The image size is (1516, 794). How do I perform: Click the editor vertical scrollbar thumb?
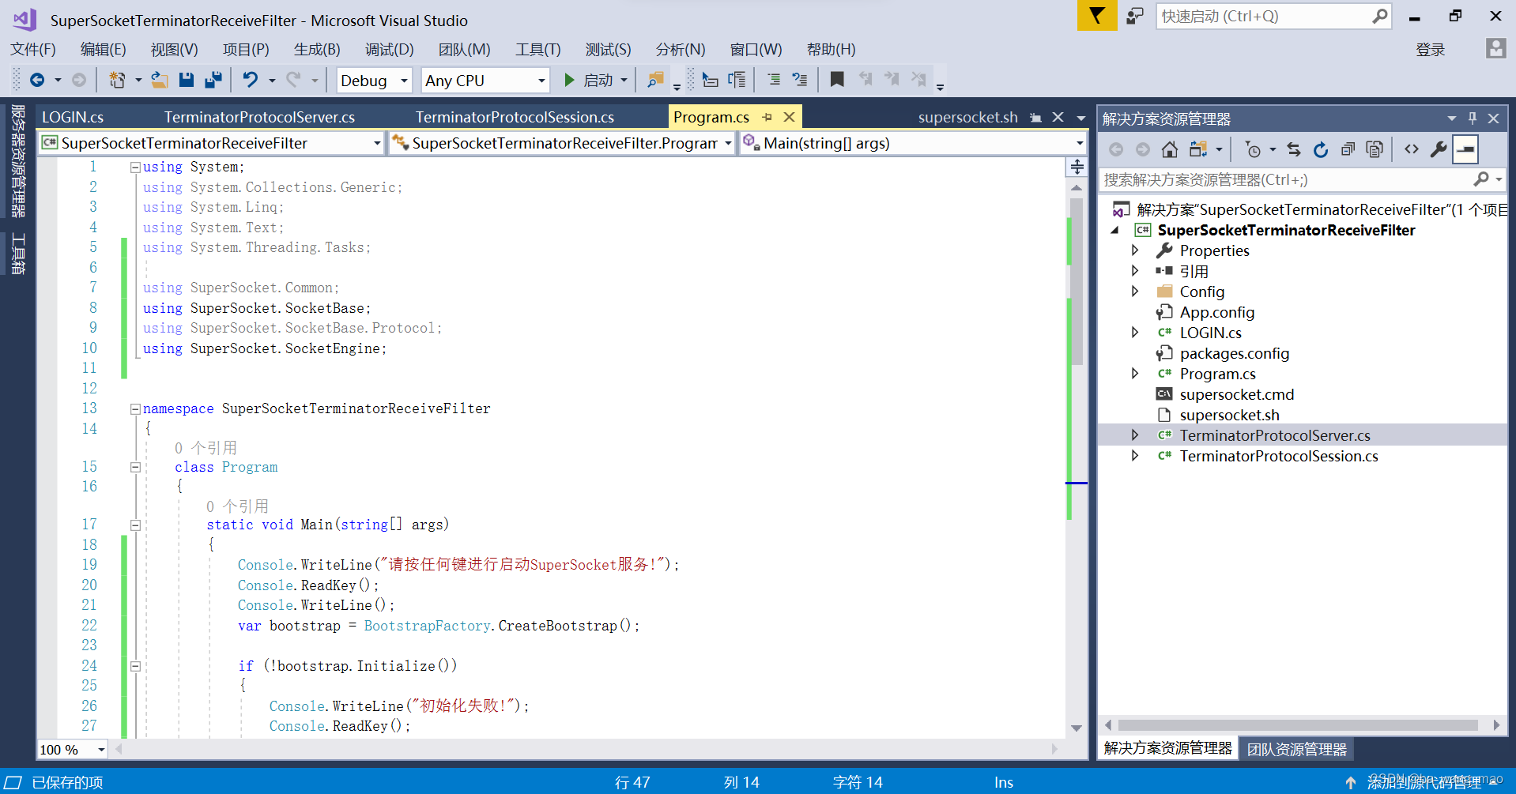tap(1076, 281)
